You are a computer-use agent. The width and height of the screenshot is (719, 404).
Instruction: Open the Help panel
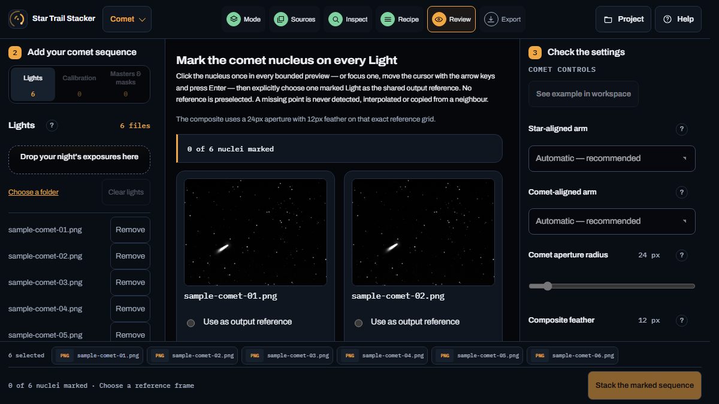coord(678,19)
